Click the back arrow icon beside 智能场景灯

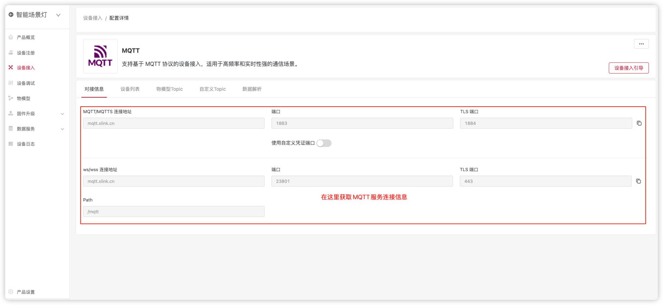click(x=11, y=15)
